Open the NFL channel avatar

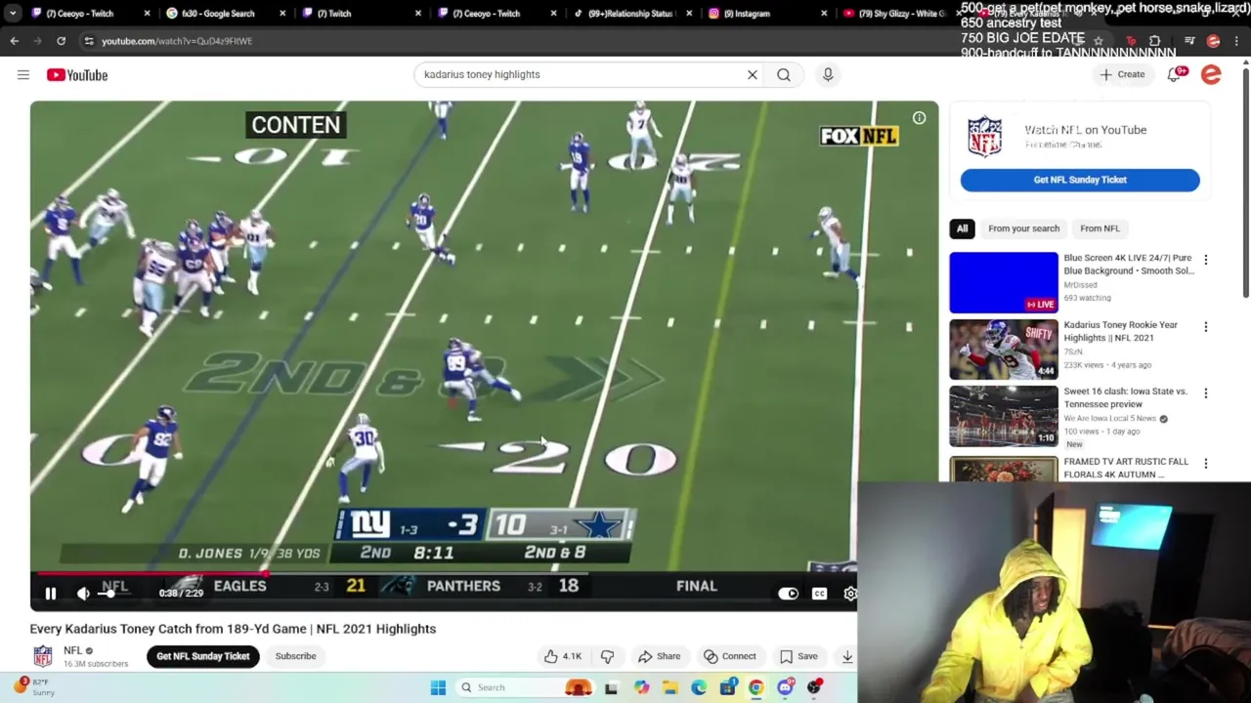(x=43, y=656)
